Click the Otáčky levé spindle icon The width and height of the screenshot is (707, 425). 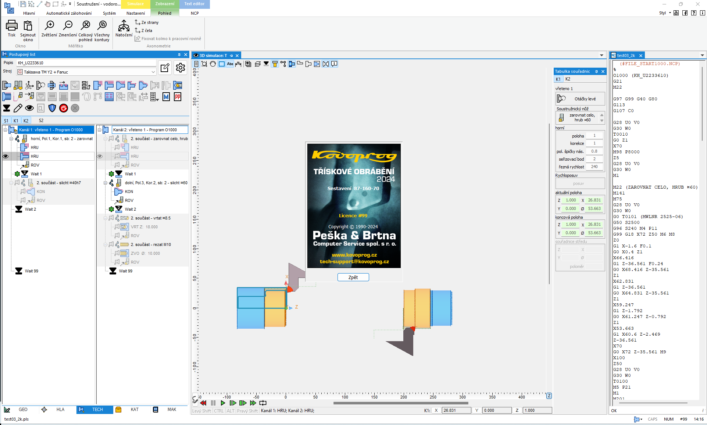[561, 99]
